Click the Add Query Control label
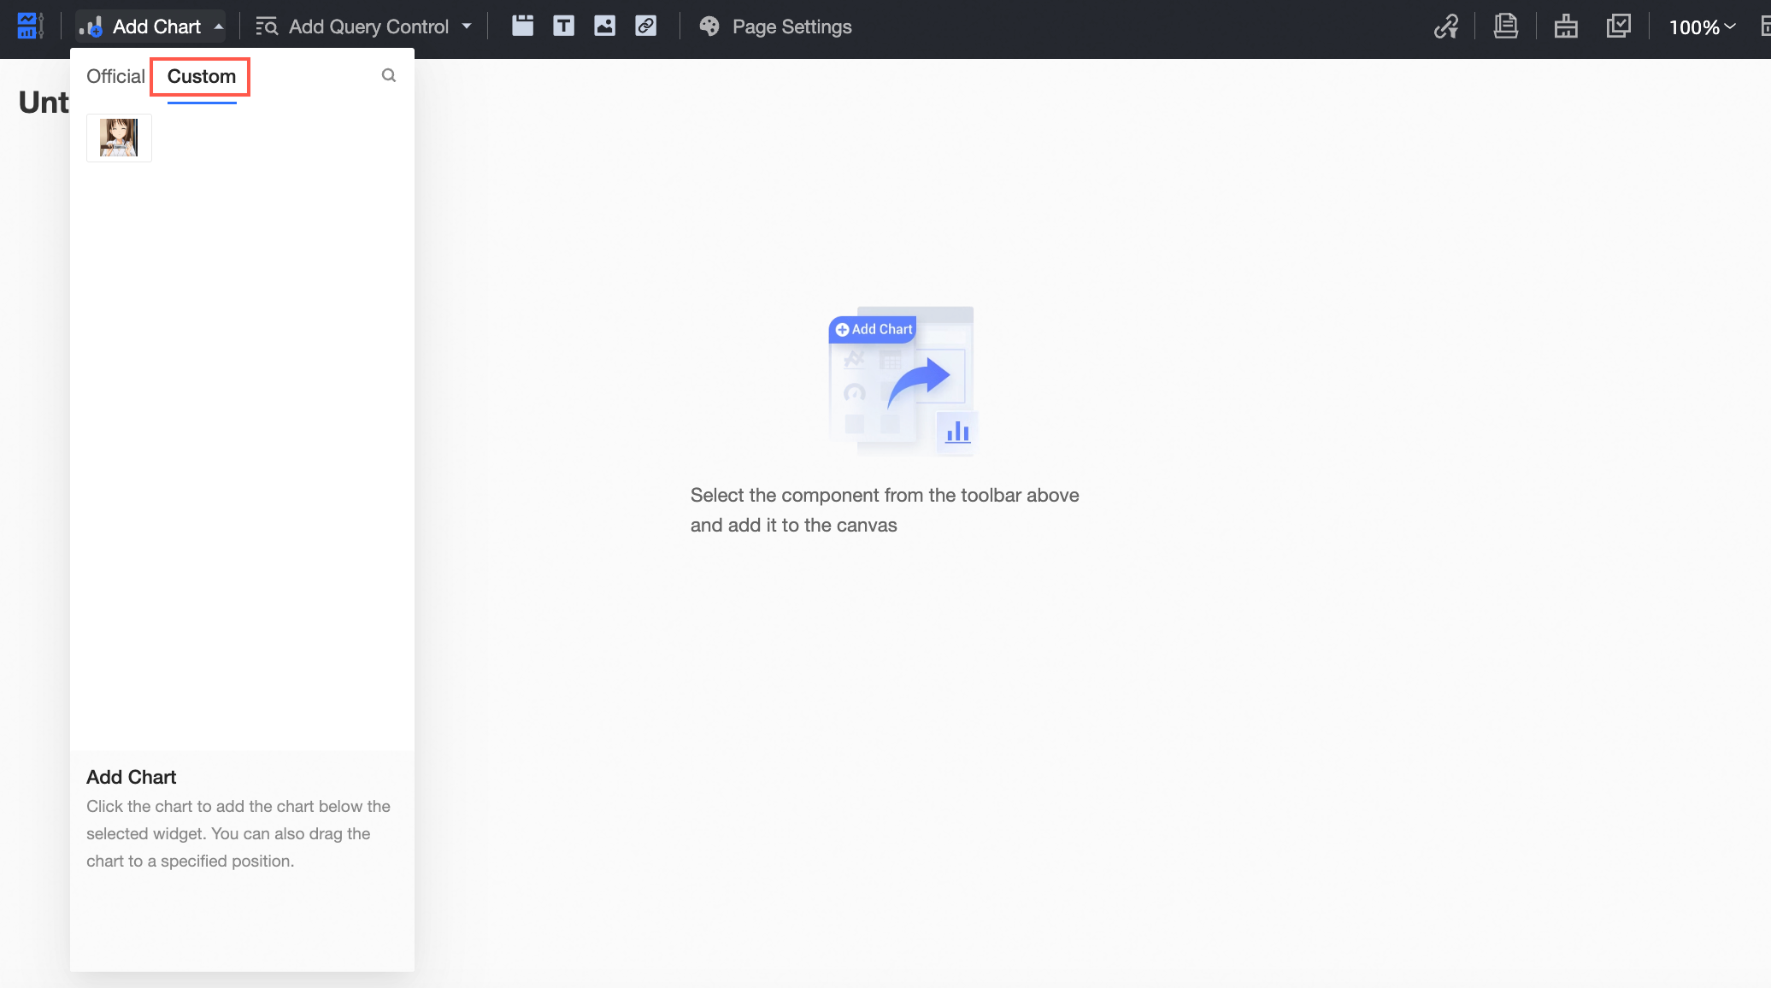The width and height of the screenshot is (1771, 988). point(368,26)
